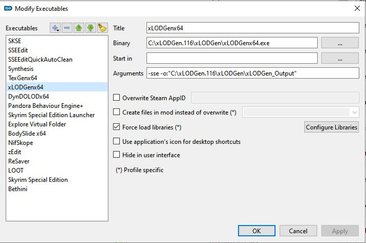
Task: Click into the Binary path field
Action: 232,43
